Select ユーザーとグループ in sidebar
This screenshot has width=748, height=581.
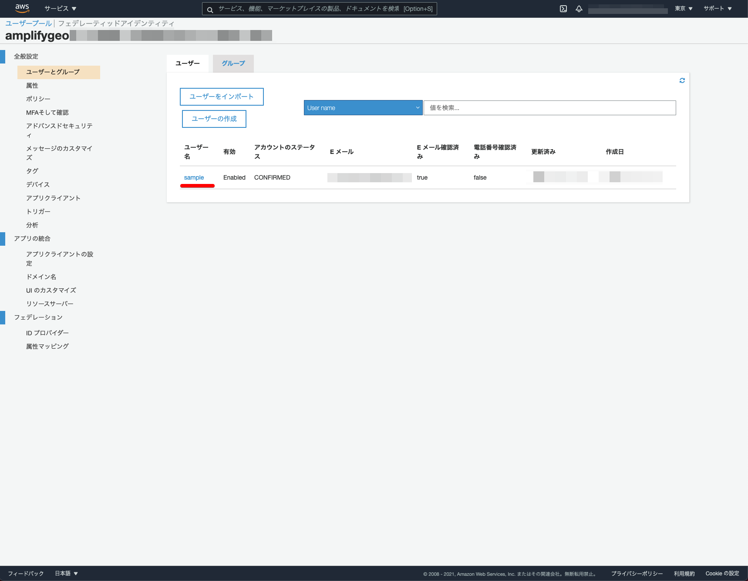point(59,72)
